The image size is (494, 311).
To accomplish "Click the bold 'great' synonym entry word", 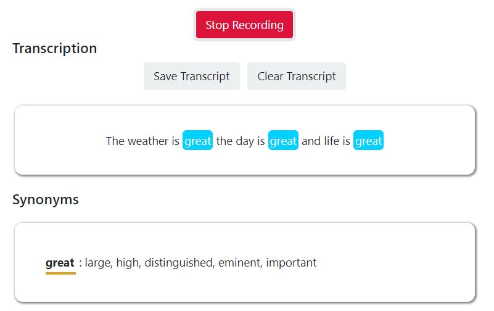I will (x=60, y=263).
